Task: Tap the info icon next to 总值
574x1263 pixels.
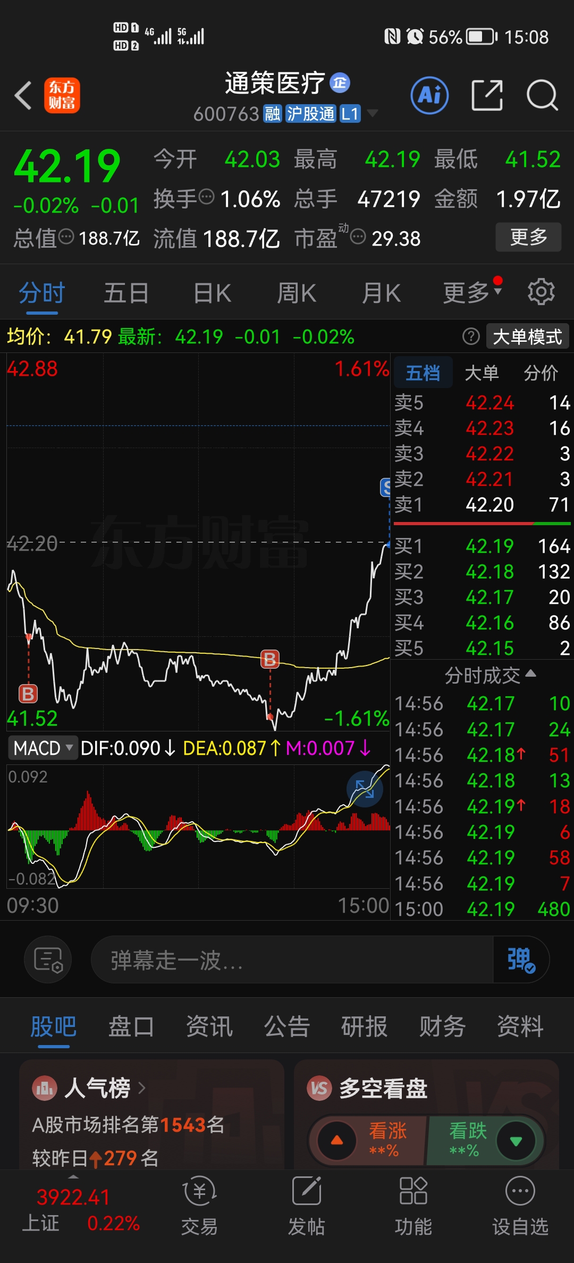Action: click(x=66, y=237)
